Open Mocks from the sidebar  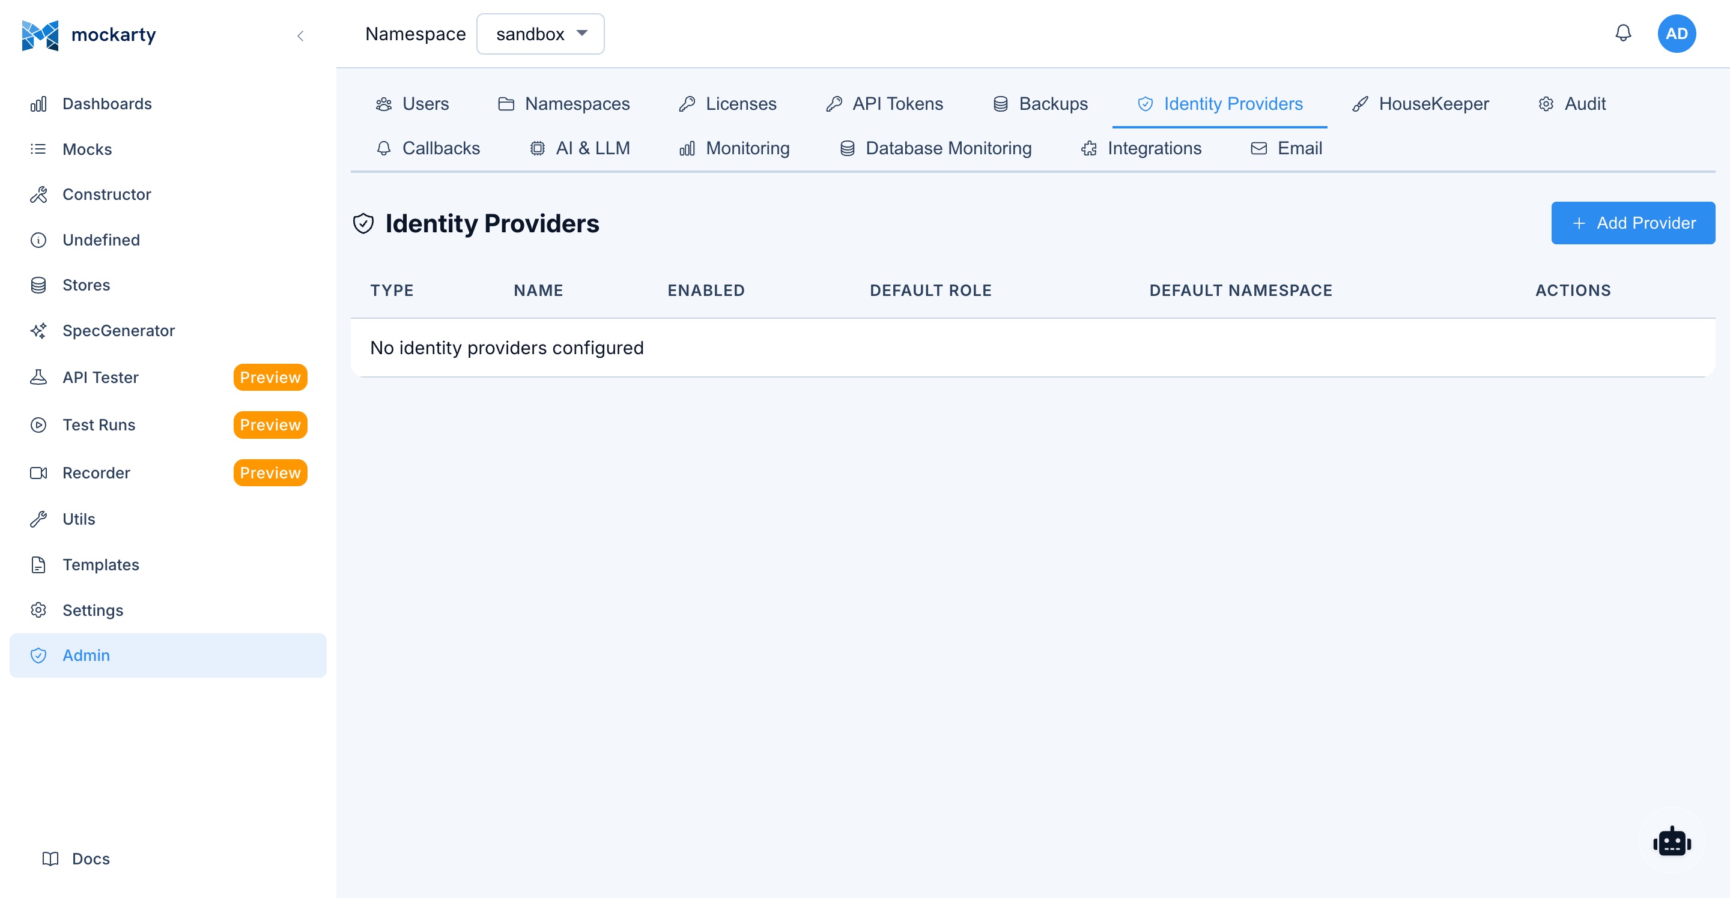pyautogui.click(x=168, y=149)
